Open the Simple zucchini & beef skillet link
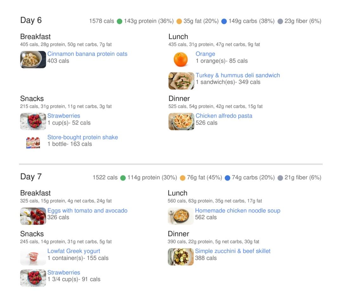 [233, 251]
